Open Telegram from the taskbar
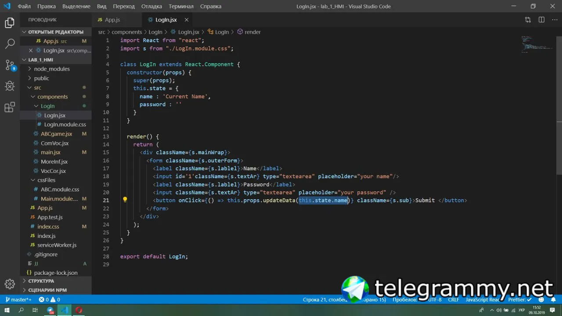The image size is (562, 316). pos(50,310)
